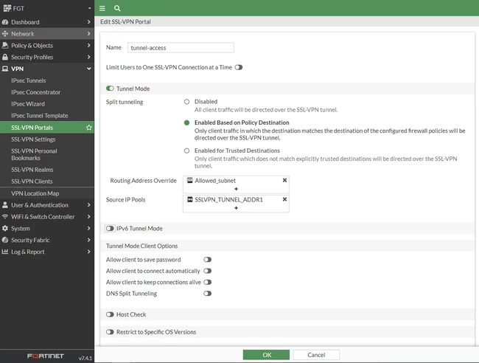Expand the Security Fabric chevron
The image size is (479, 363).
click(x=88, y=240)
